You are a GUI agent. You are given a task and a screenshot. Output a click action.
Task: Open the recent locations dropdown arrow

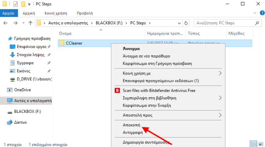[x=23, y=23]
